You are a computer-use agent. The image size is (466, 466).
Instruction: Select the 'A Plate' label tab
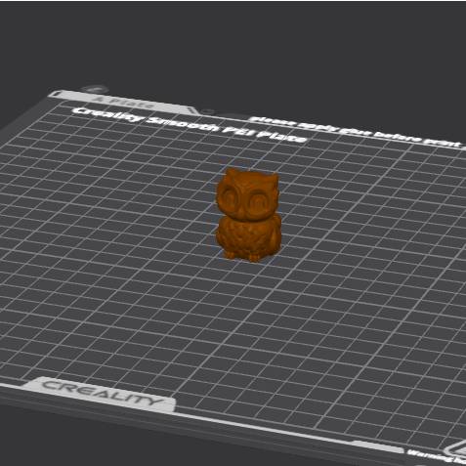point(123,102)
